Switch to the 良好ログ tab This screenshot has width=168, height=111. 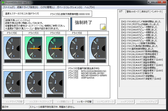tap(145, 12)
